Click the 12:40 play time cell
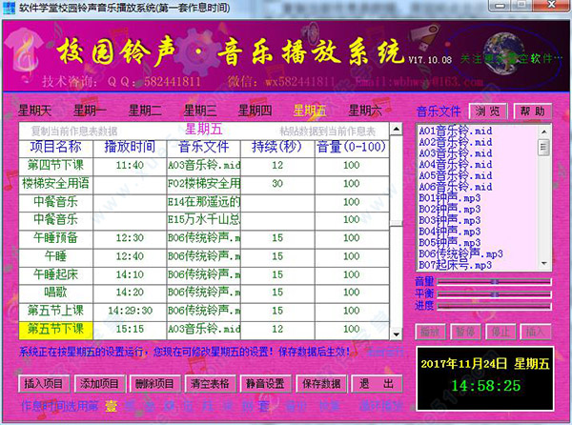 click(130, 256)
